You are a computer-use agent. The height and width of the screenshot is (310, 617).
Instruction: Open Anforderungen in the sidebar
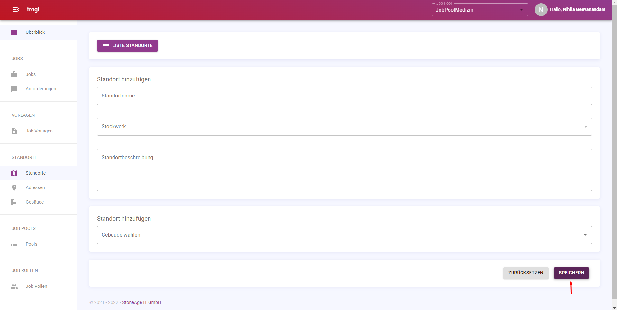click(x=38, y=89)
